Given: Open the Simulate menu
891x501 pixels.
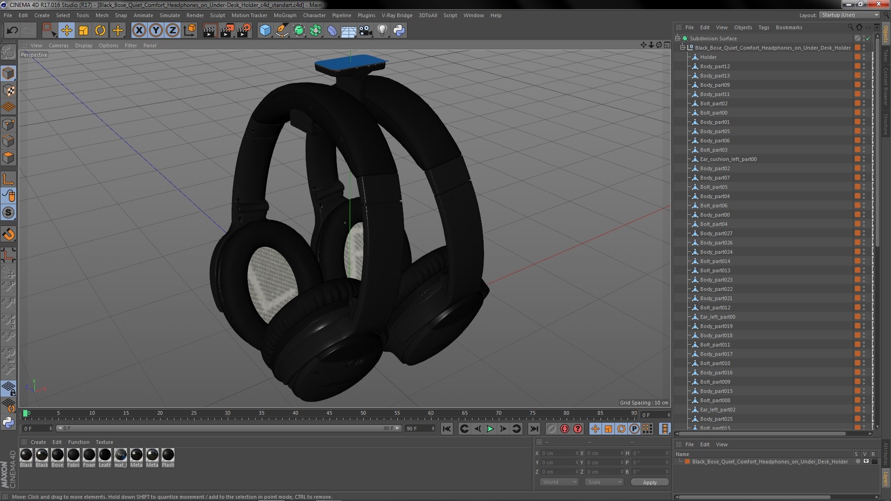Looking at the screenshot, I should tap(169, 15).
